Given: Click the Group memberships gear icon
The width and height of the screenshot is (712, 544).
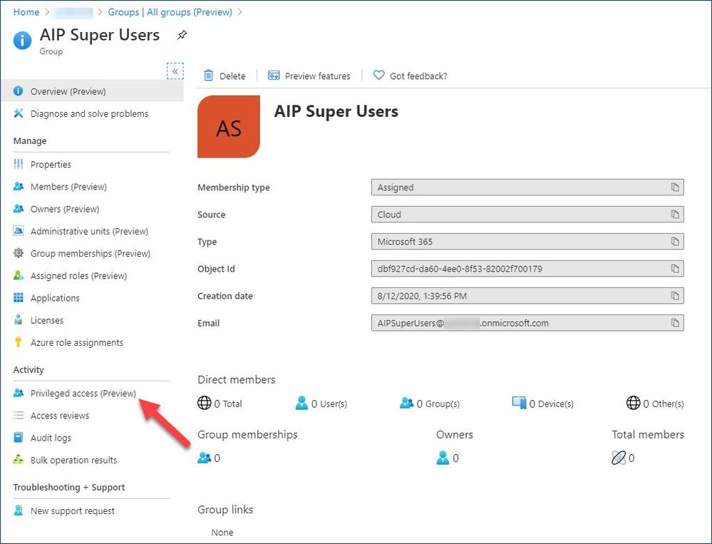Looking at the screenshot, I should coord(18,253).
